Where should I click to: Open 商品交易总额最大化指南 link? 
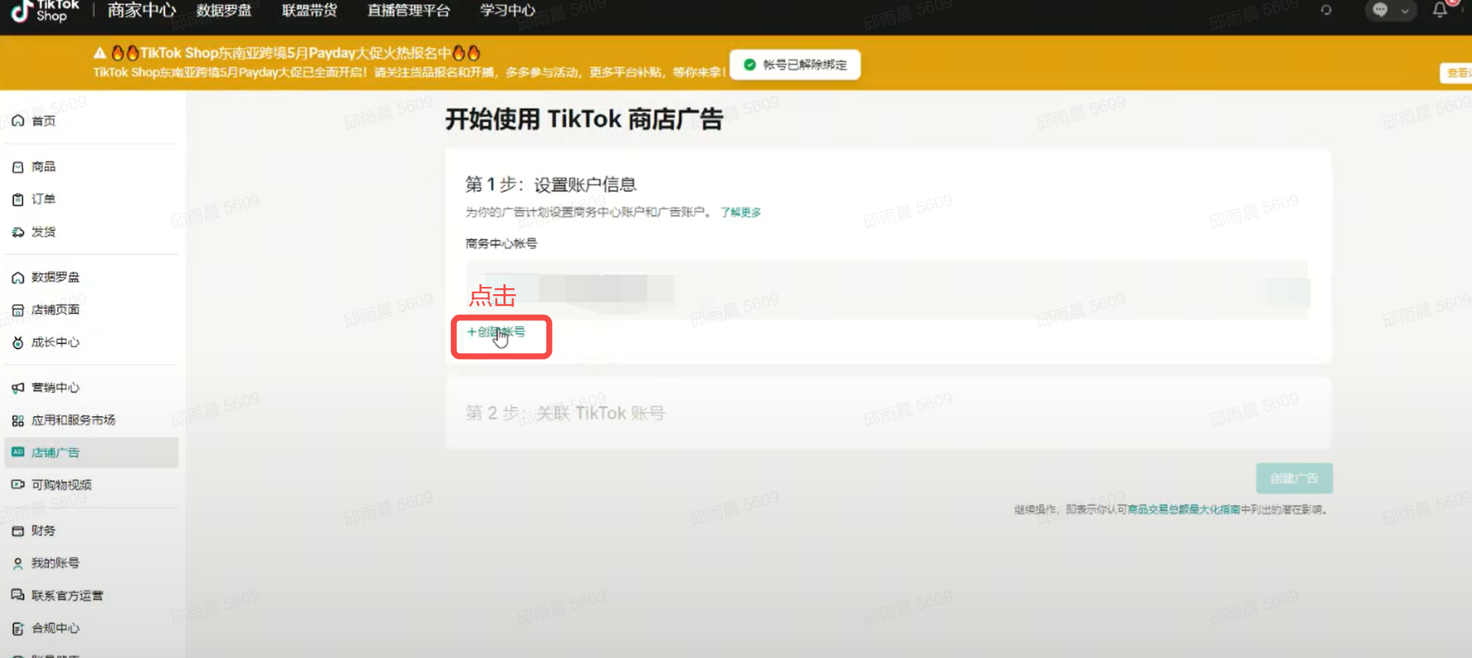point(1183,510)
